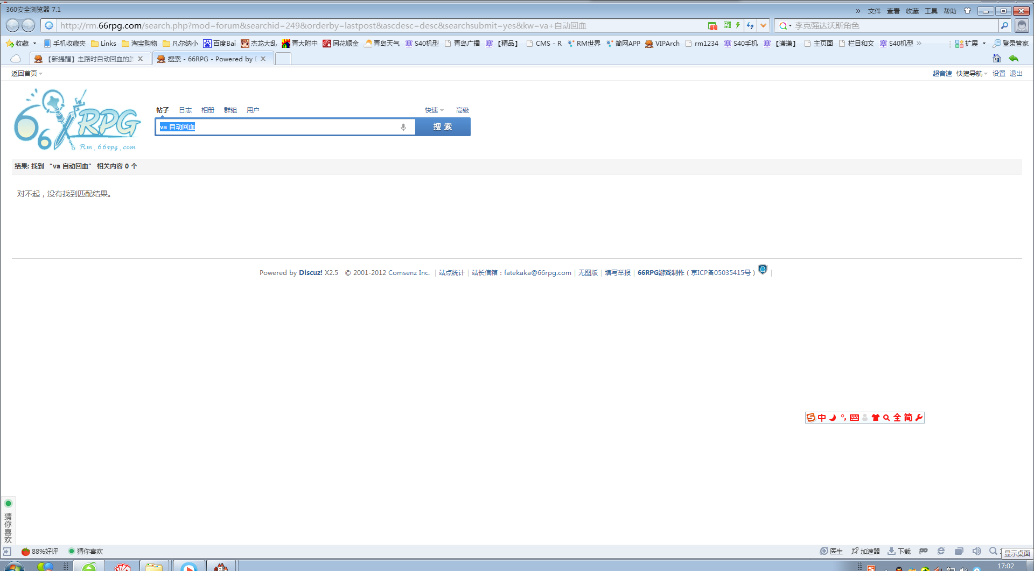Expand the 返回首页 dropdown
The width and height of the screenshot is (1034, 571).
pos(26,74)
